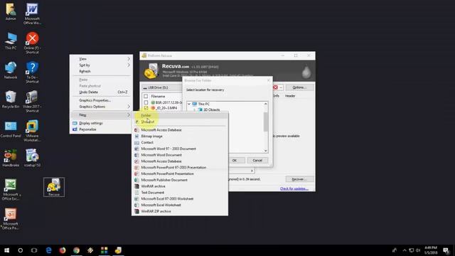Click the volume icon in system tray
Viewport: 455px width, 256px height.
point(418,250)
